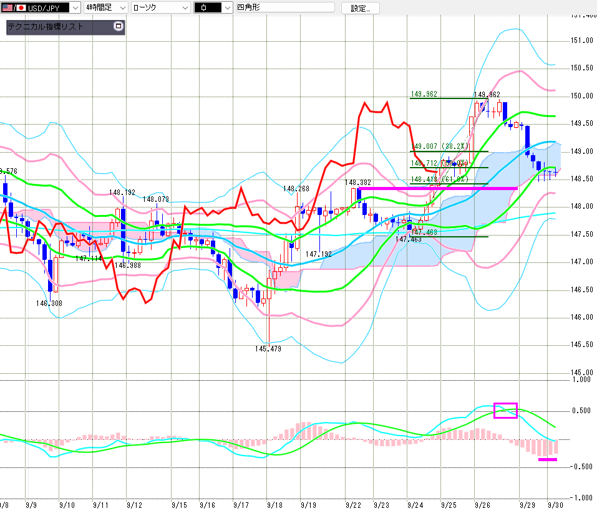Click inside the 四角形 text field

tap(284, 7)
